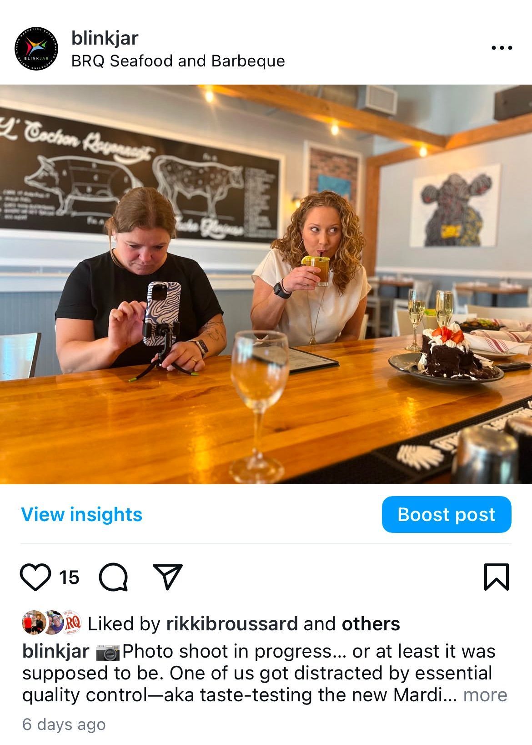Tap the middle liker avatar thumbnail

(54, 622)
